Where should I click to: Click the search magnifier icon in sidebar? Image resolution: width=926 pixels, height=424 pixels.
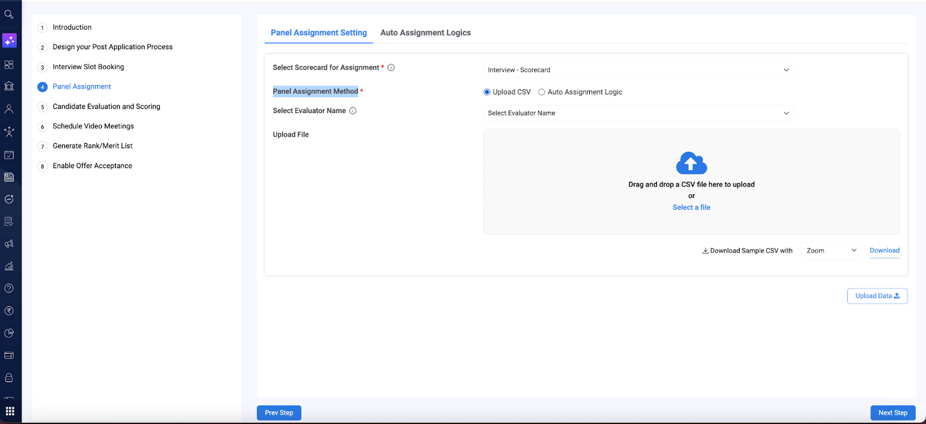(9, 14)
